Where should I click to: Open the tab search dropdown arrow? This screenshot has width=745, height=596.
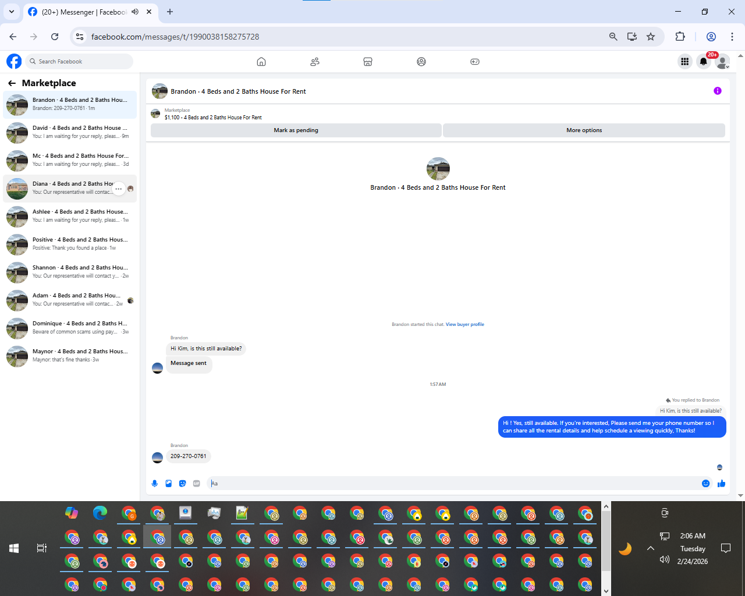pyautogui.click(x=12, y=12)
